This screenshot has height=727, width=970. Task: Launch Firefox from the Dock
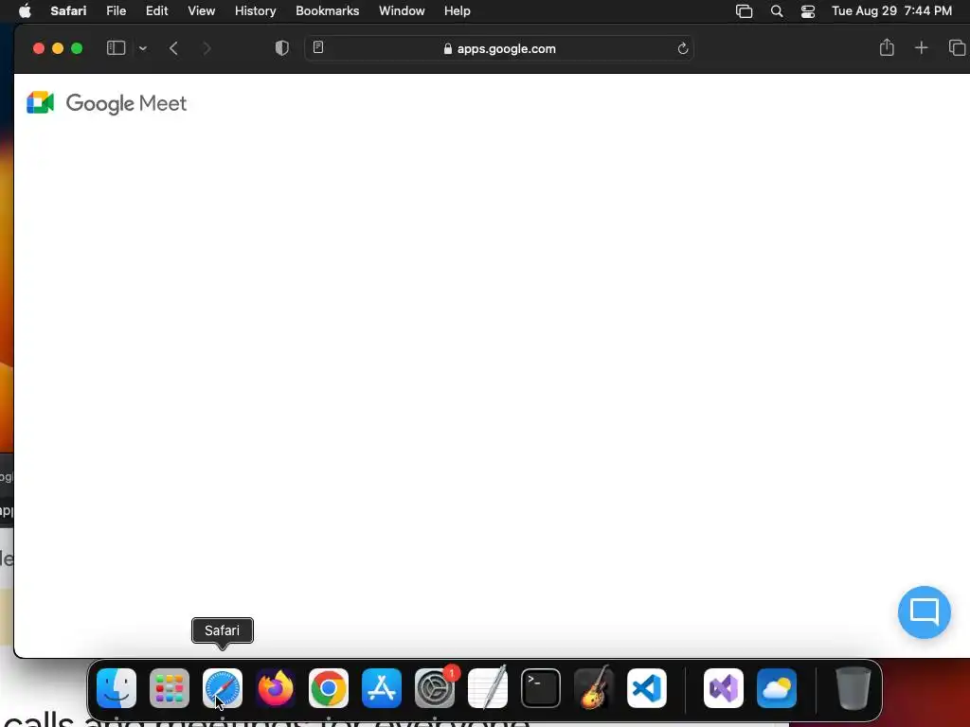276,688
